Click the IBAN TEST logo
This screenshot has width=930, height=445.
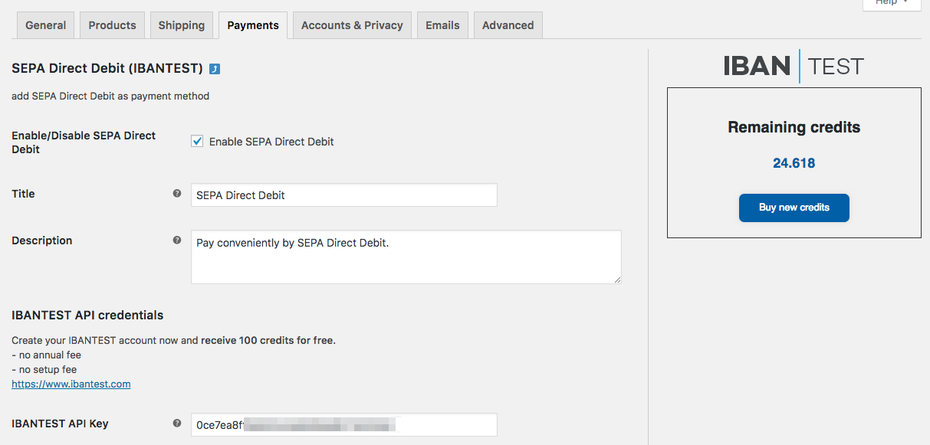(x=794, y=67)
